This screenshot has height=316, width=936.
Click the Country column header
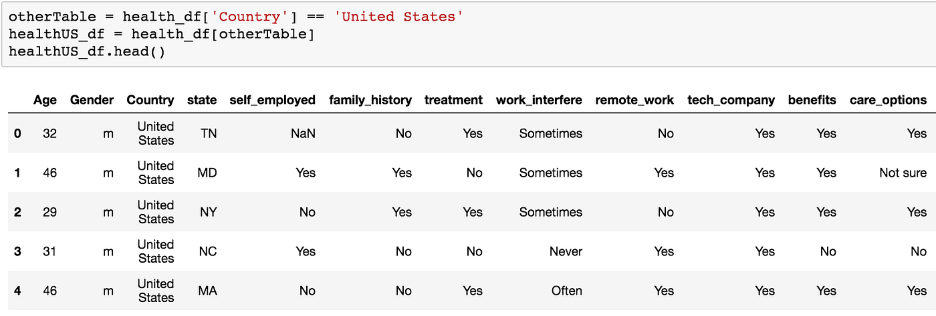150,100
